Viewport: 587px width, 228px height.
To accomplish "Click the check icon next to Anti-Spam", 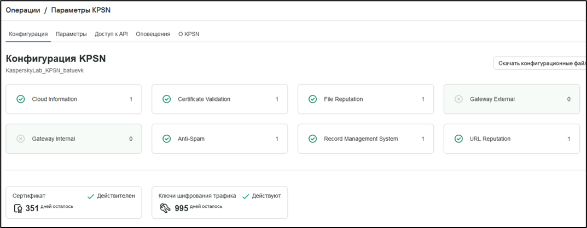I will (x=167, y=139).
